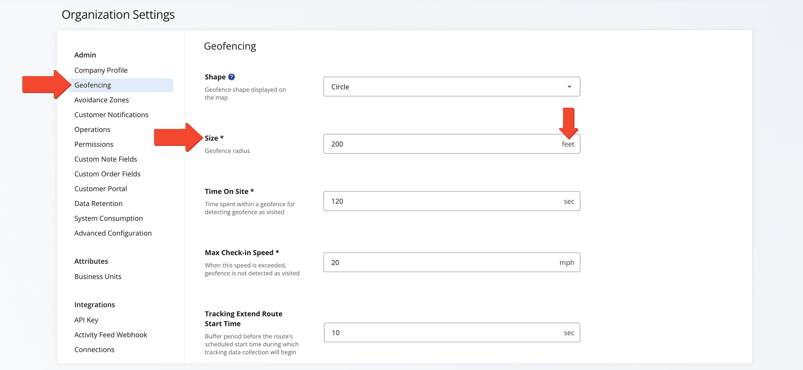This screenshot has height=370, width=803.
Task: Click the Max Check-in Speed field
Action: (x=452, y=262)
